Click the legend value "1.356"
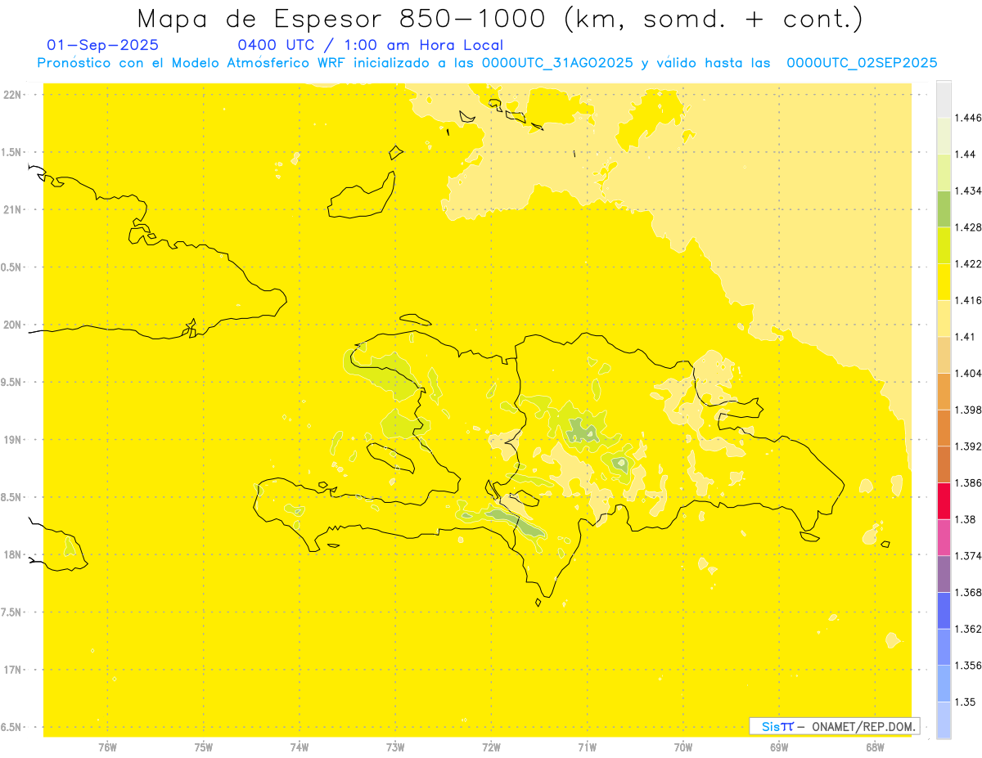 (967, 665)
